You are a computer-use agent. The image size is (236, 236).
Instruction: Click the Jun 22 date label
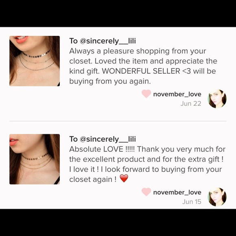[x=191, y=103]
